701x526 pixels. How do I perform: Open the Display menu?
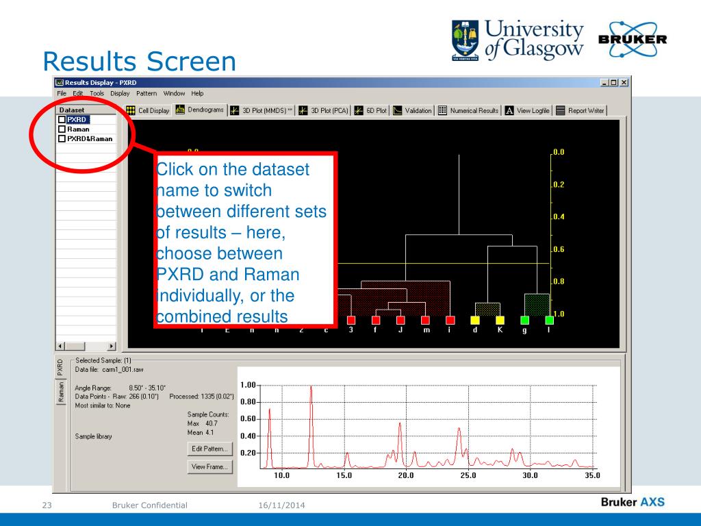[x=120, y=93]
